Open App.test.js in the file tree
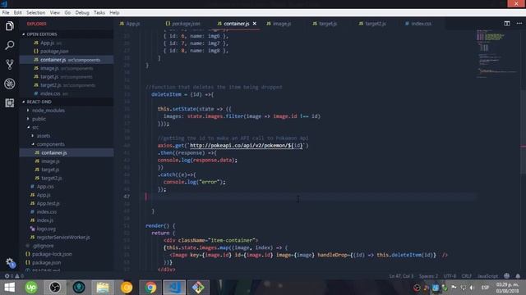Viewport: 526px width, 295px height. coord(67,203)
